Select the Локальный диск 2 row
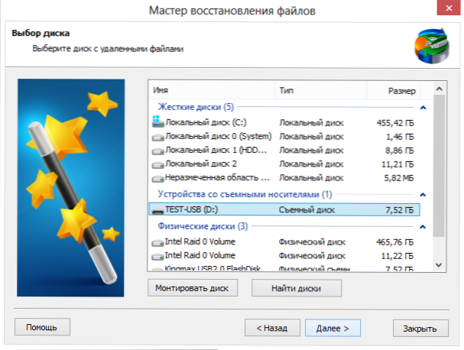The height and width of the screenshot is (350, 464). tap(284, 164)
